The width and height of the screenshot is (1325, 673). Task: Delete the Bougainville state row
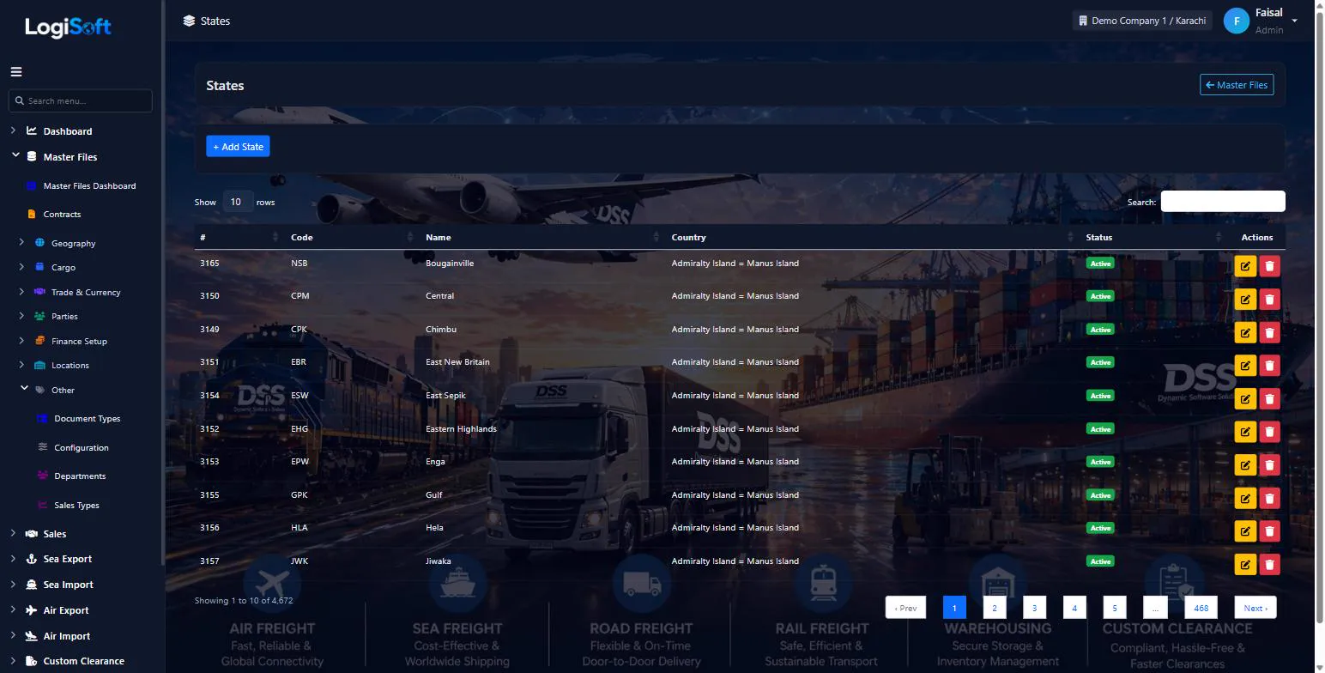click(1269, 266)
